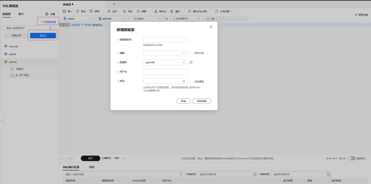This screenshot has height=184, width=371.
Task: Open the 开始时间 calendar icon
Action: (255, 174)
